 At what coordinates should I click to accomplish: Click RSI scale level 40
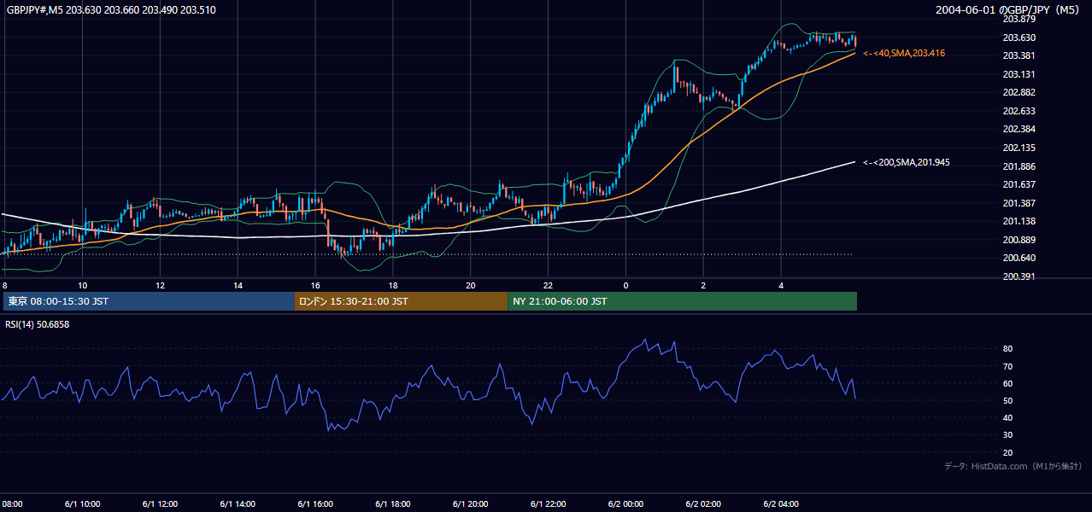pos(1008,417)
